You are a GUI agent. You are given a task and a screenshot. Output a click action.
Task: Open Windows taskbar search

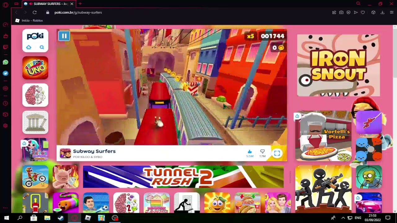point(20,218)
